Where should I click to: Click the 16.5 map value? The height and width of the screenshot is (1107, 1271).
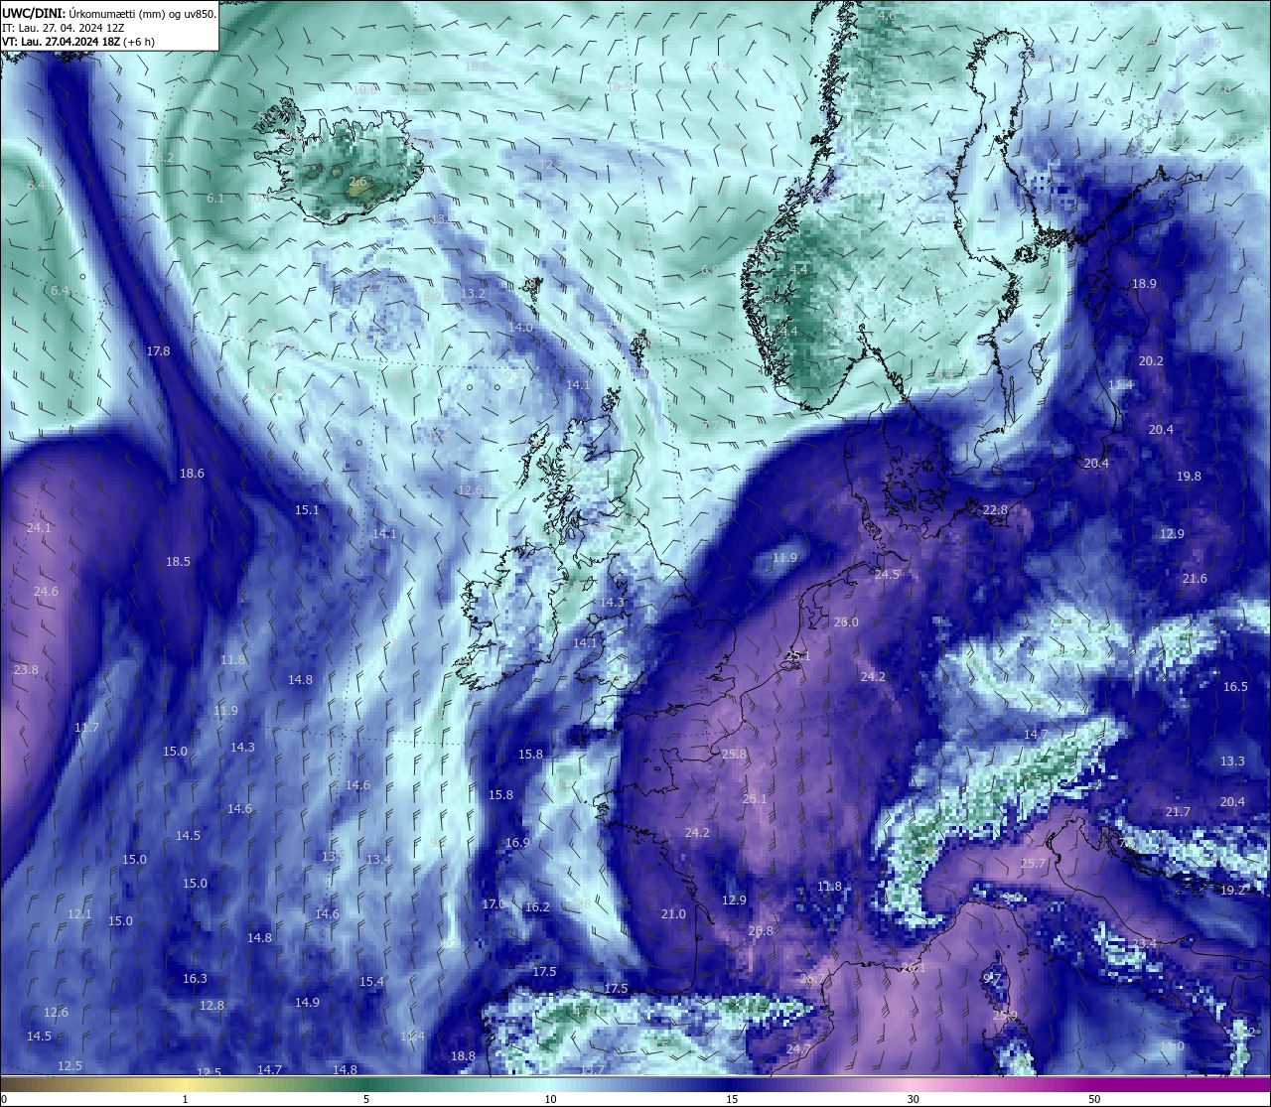tap(1235, 687)
